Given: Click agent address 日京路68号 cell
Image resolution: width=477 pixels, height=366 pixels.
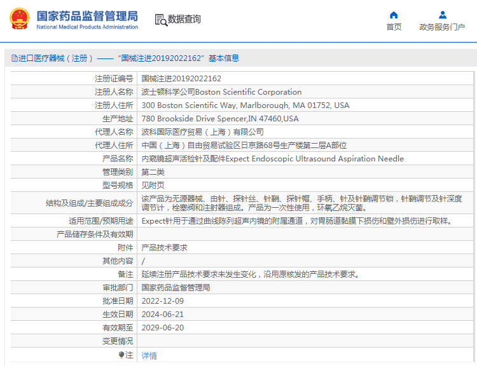Looking at the screenshot, I should pos(244,146).
